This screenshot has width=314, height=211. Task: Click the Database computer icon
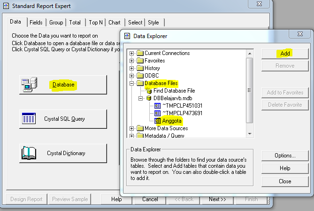pyautogui.click(x=30, y=85)
